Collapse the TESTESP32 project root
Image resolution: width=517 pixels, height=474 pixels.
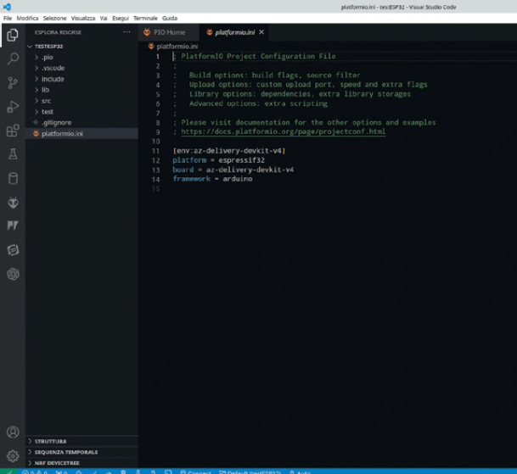point(30,47)
